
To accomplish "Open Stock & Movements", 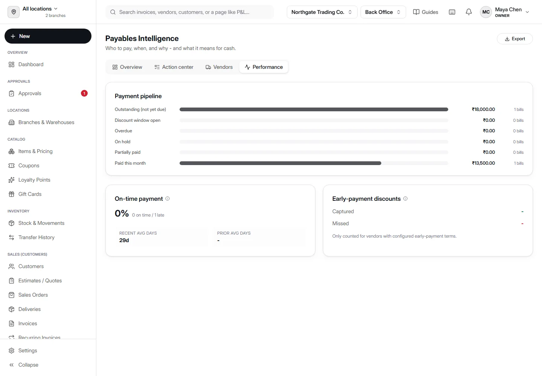I will [48, 223].
